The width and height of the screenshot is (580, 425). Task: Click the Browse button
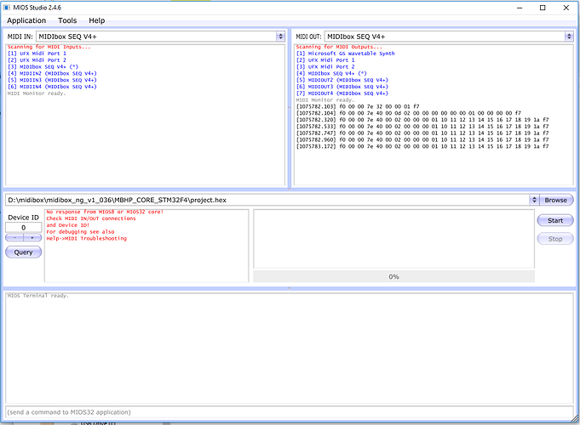click(x=555, y=200)
